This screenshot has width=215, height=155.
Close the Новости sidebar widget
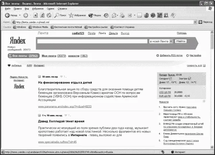click(204, 101)
